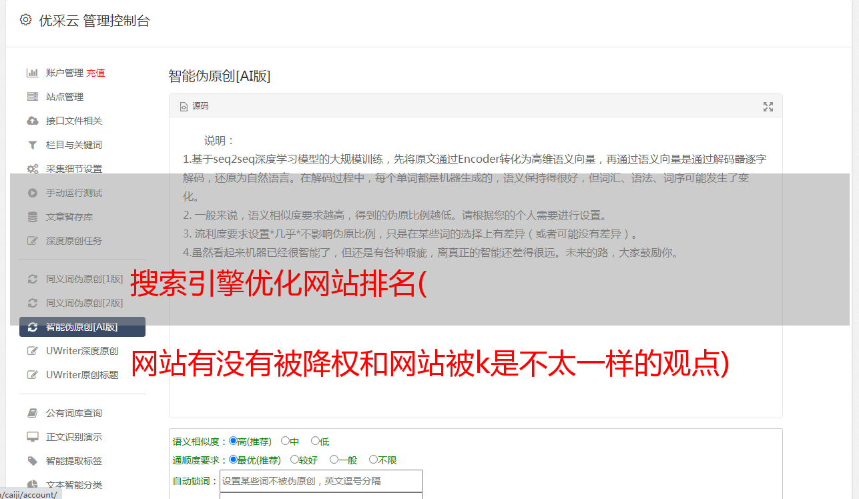The image size is (859, 499).
Task: Open UWriter深度原创 in sidebar
Action: 82,351
